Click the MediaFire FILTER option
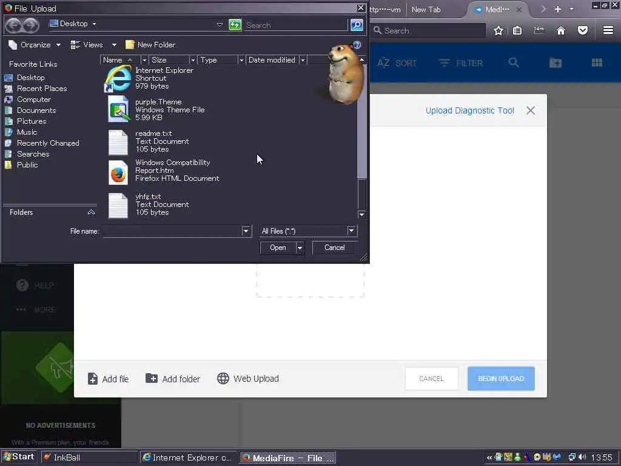Screen dimensions: 621x466 [x=461, y=63]
